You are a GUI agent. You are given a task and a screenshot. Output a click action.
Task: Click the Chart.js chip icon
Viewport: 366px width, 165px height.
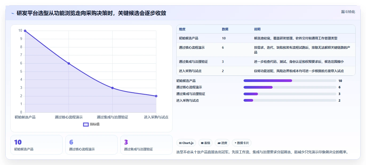click(x=180, y=143)
